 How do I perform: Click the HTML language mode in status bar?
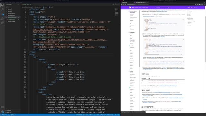tap(98, 115)
